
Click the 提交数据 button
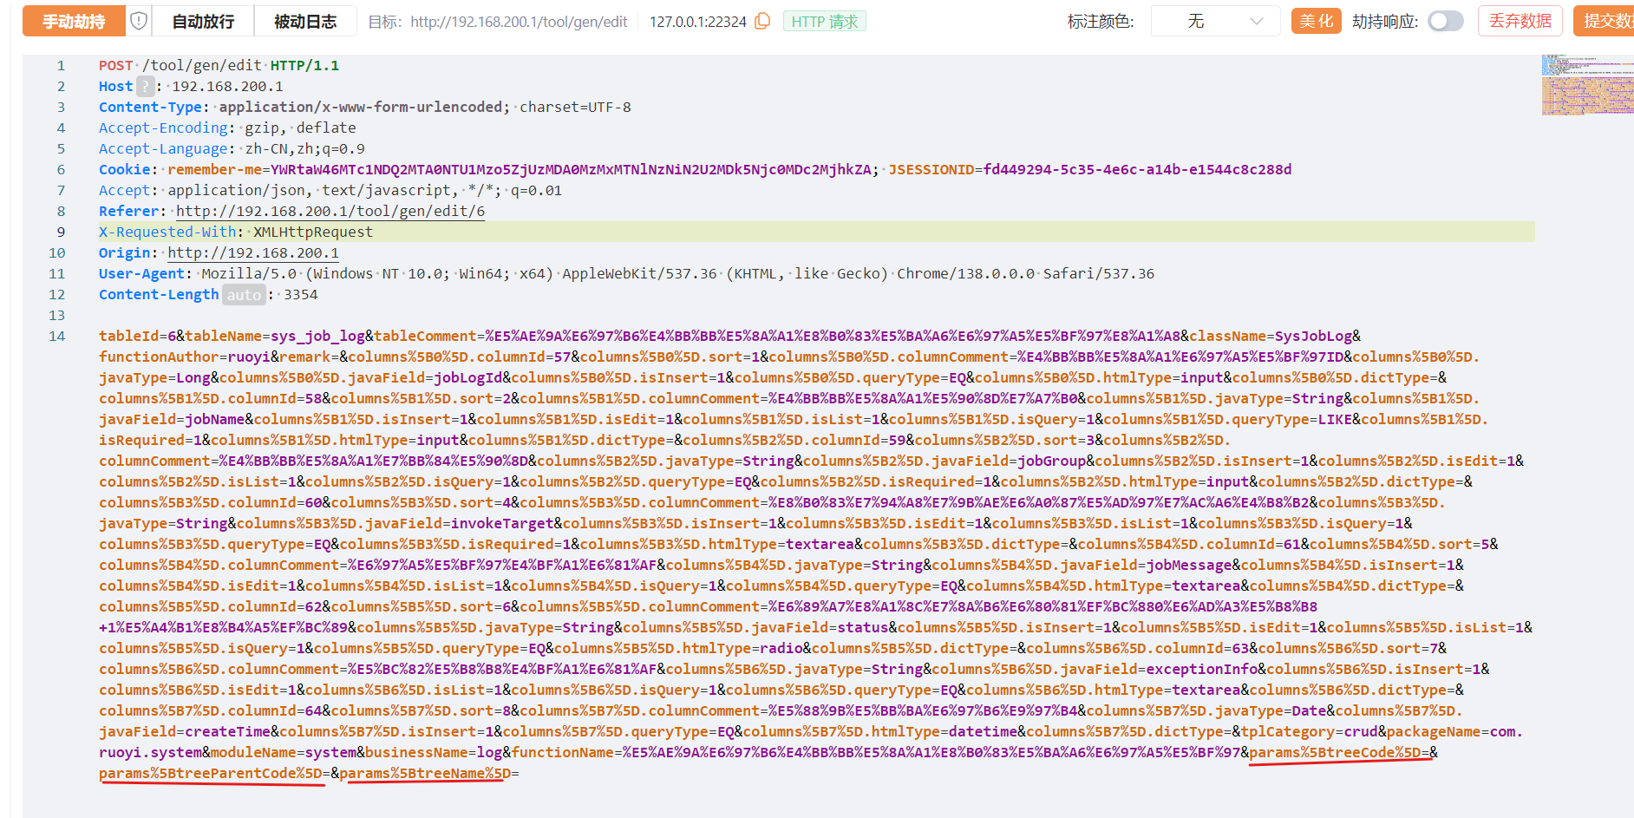(1605, 21)
